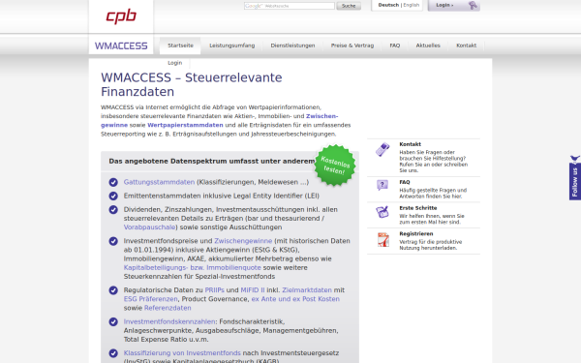Image resolution: width=581 pixels, height=363 pixels.
Task: Open the Preise & Vertrag menu item
Action: click(x=352, y=45)
